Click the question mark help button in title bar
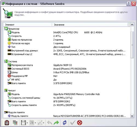This screenshot has width=137, height=127. coord(129,4)
